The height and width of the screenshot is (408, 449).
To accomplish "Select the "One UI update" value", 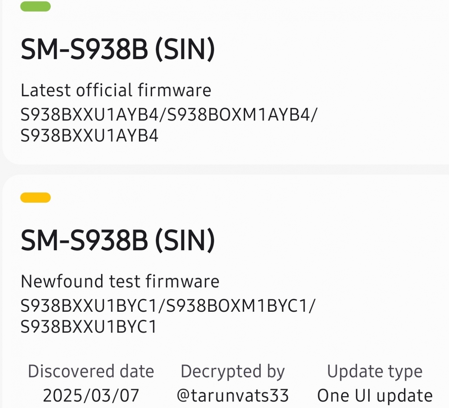I will tap(374, 396).
